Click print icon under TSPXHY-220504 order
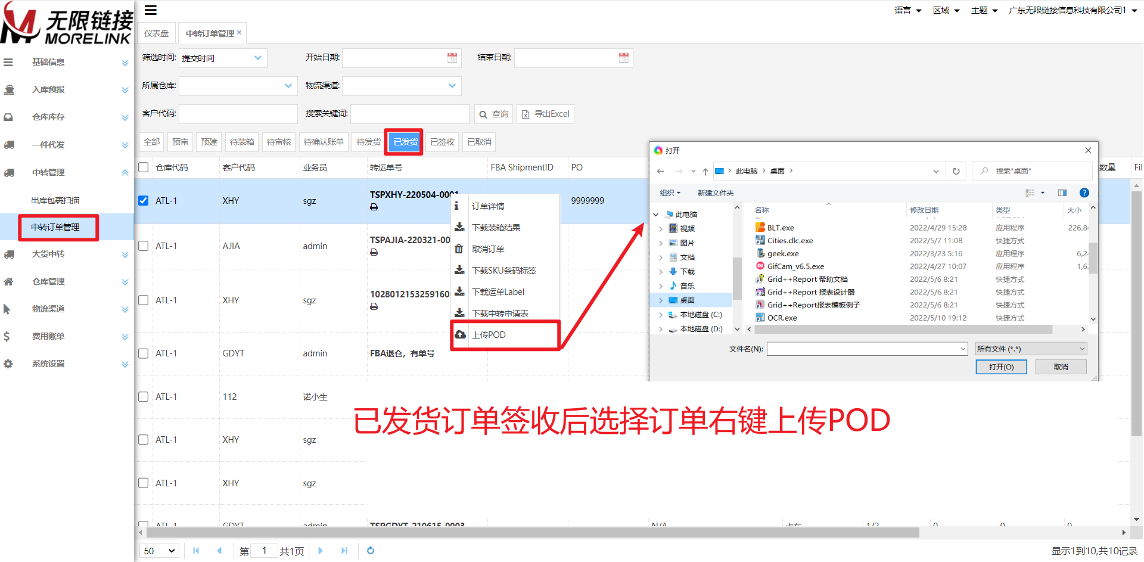The height and width of the screenshot is (562, 1144). (x=374, y=207)
